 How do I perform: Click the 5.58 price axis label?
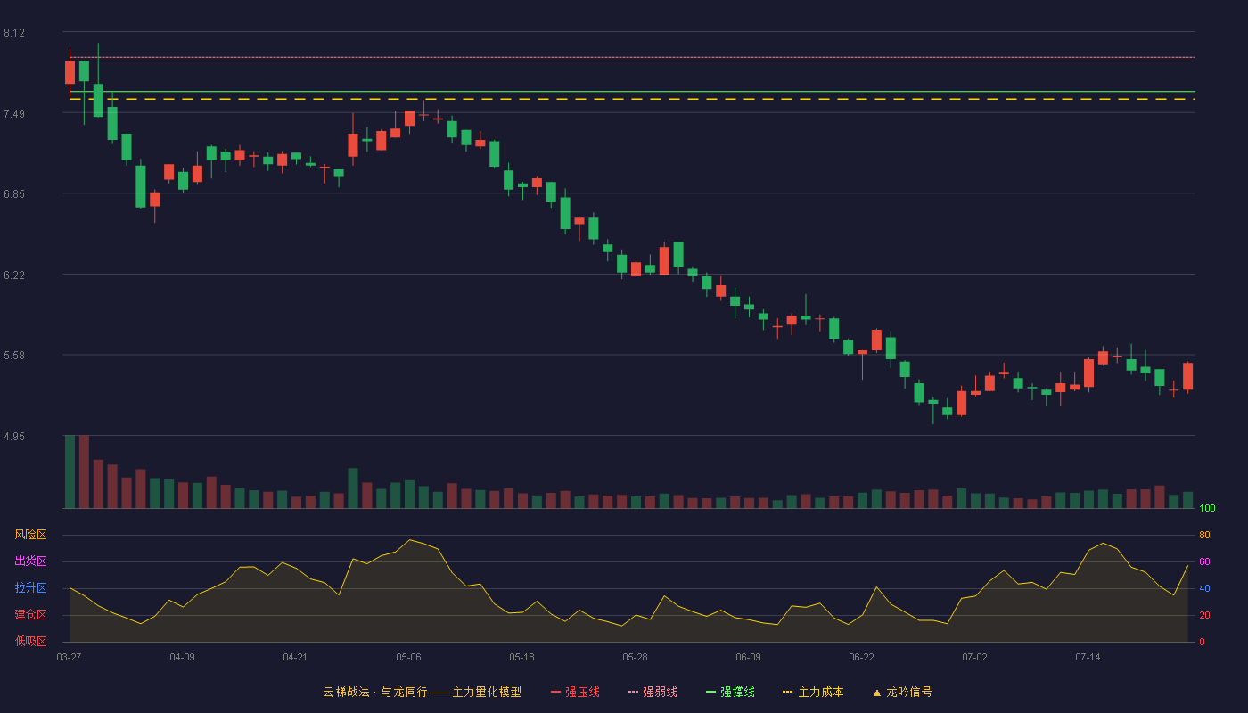(14, 356)
